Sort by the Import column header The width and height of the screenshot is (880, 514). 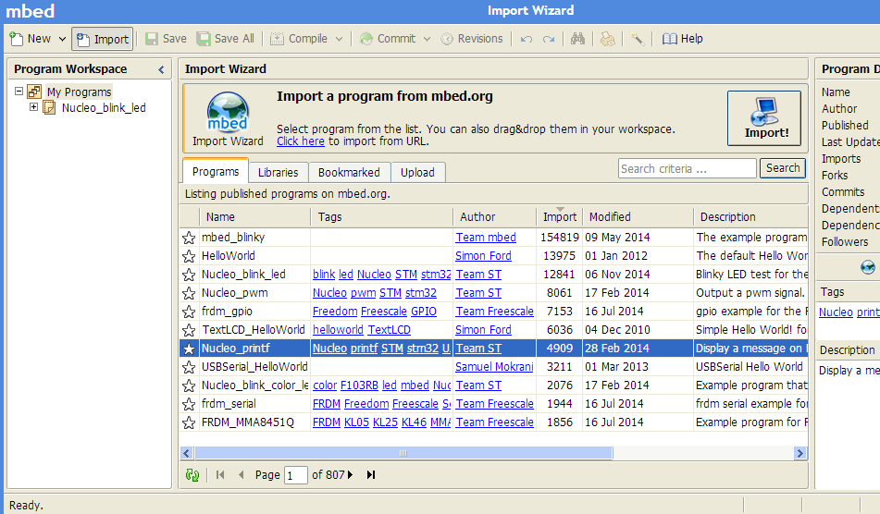(x=560, y=217)
